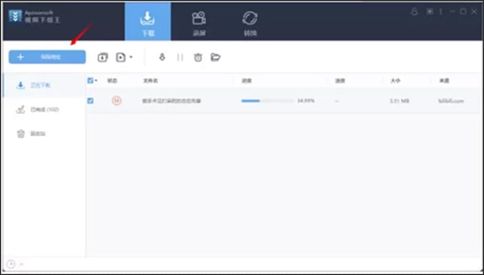Switch to the 转换 convert tab

(x=250, y=23)
